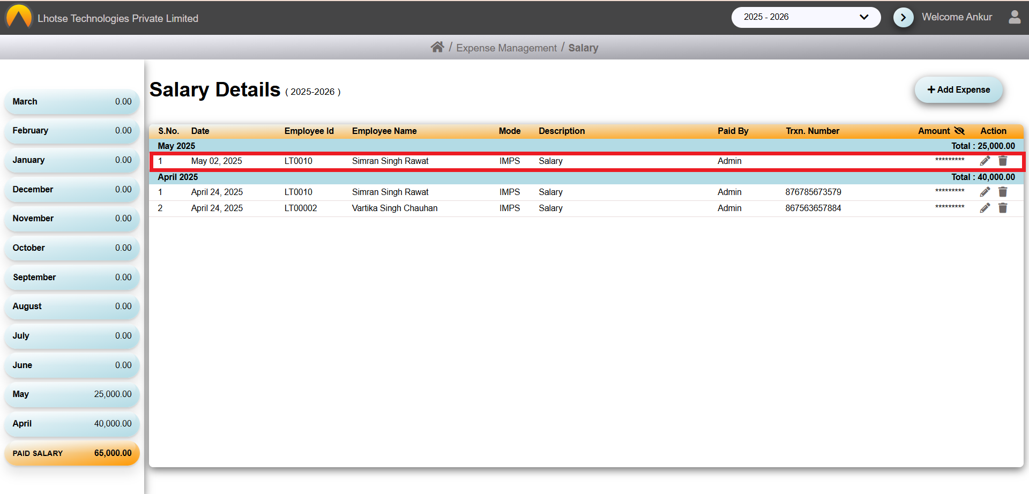Screen dimensions: 1029x494
Task: Delete May 02 Simran Singh Rawat entry
Action: (x=1003, y=161)
